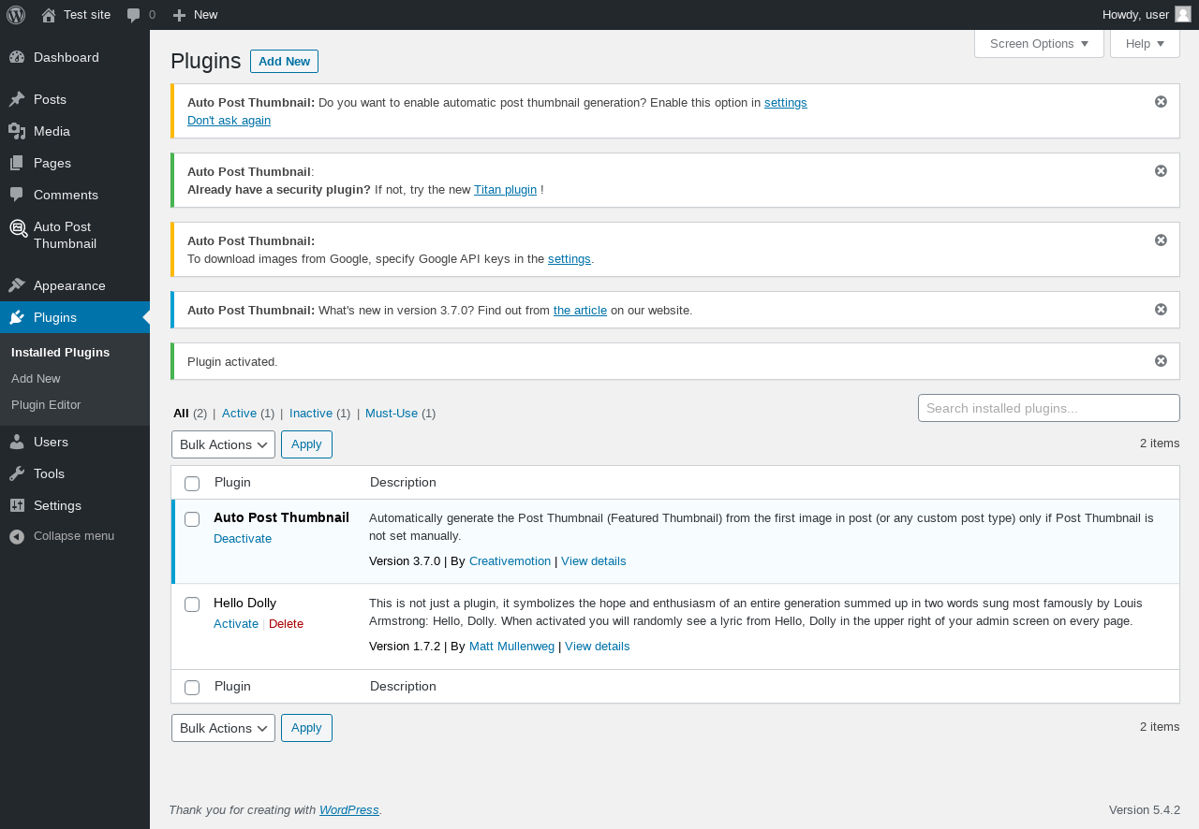
Task: Click the Add New button beside Plugins
Action: [x=284, y=62]
